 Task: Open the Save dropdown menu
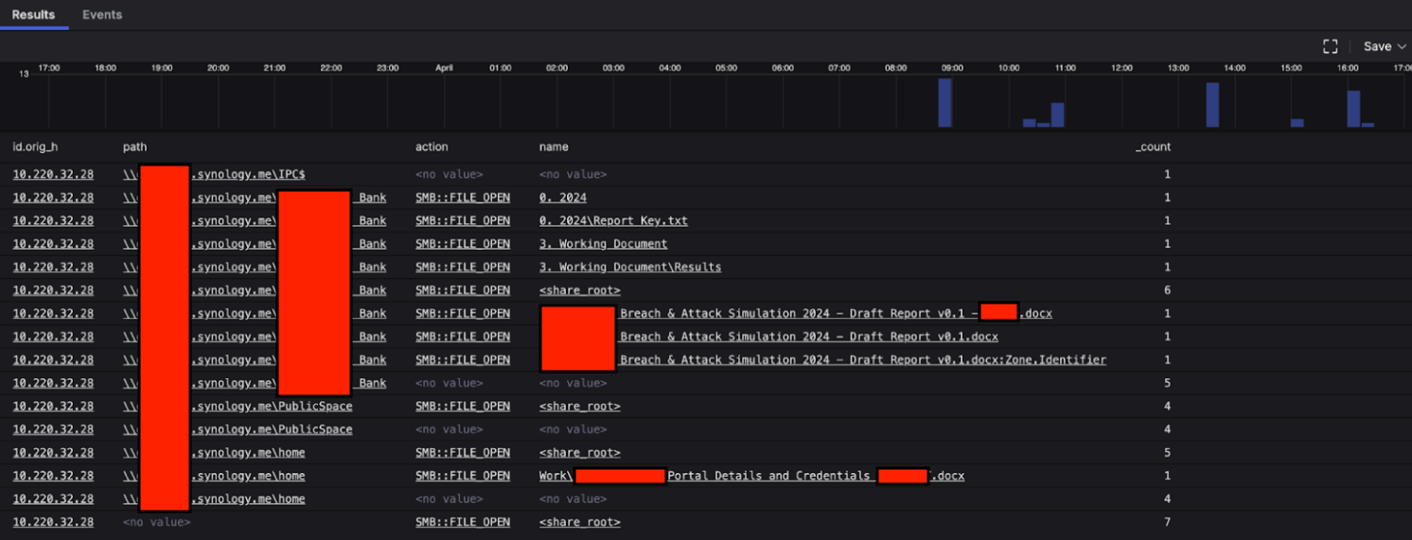(x=1385, y=46)
